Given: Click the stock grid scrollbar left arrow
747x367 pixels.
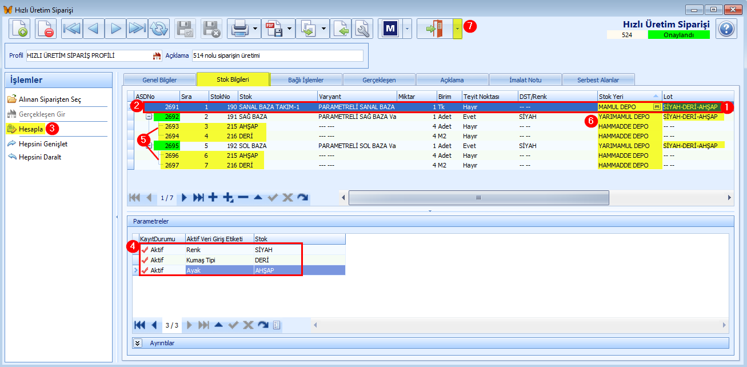Looking at the screenshot, I should (343, 197).
